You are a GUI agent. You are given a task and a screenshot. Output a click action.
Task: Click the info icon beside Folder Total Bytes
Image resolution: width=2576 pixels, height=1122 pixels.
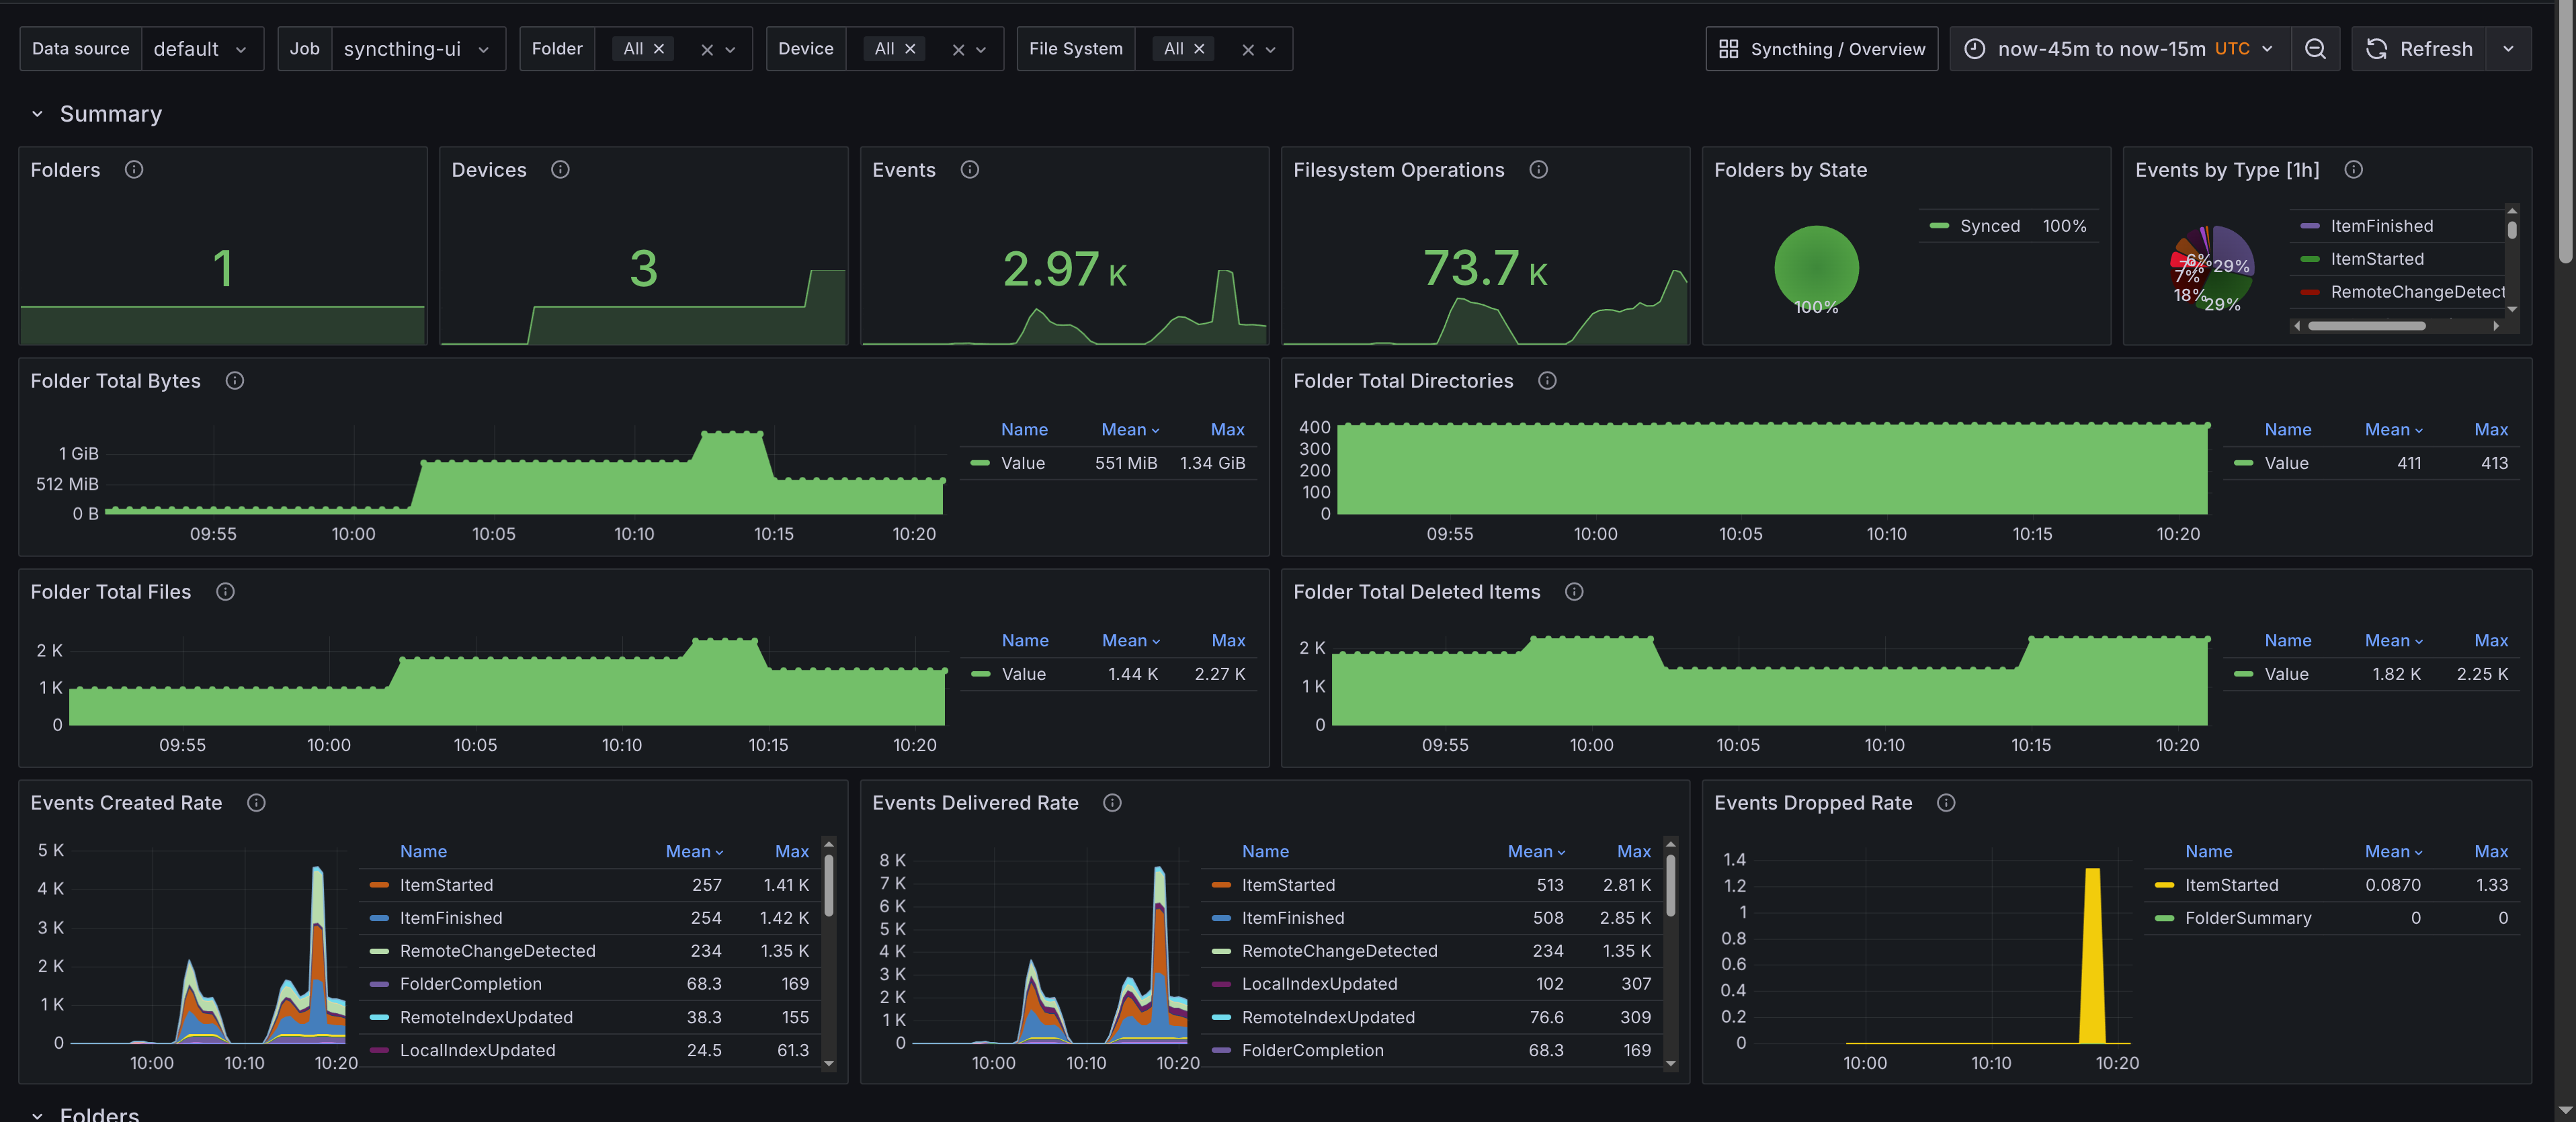235,381
